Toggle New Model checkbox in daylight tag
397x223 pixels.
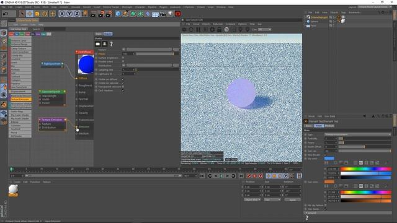click(x=326, y=155)
